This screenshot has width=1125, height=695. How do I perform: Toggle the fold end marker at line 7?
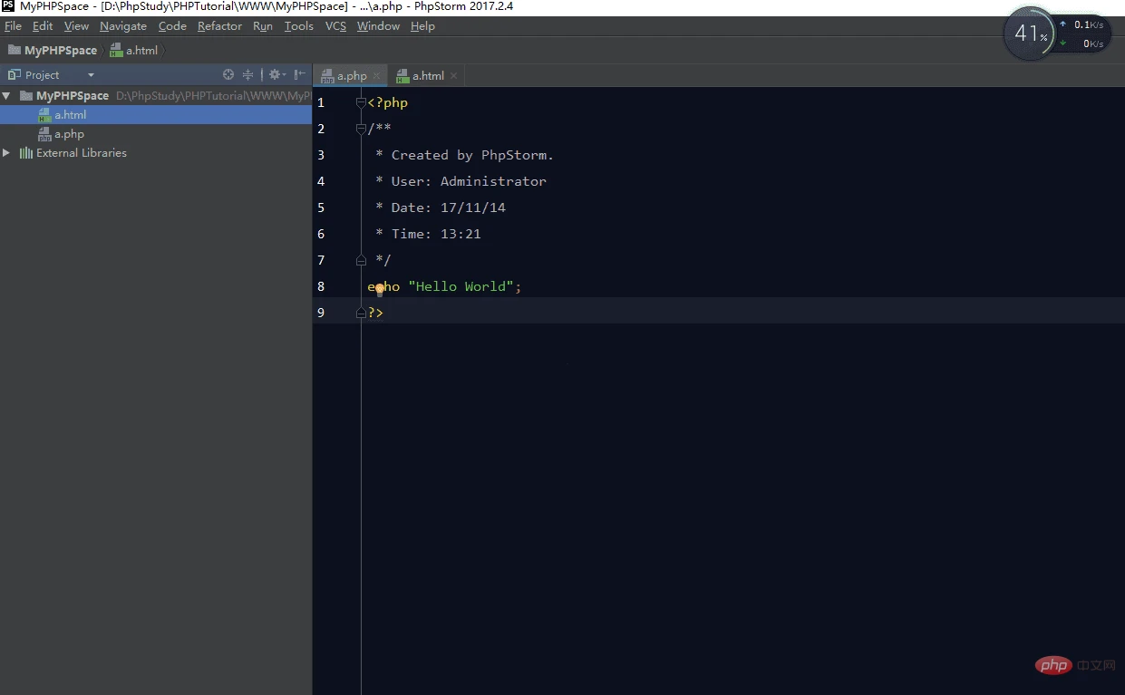click(x=361, y=260)
